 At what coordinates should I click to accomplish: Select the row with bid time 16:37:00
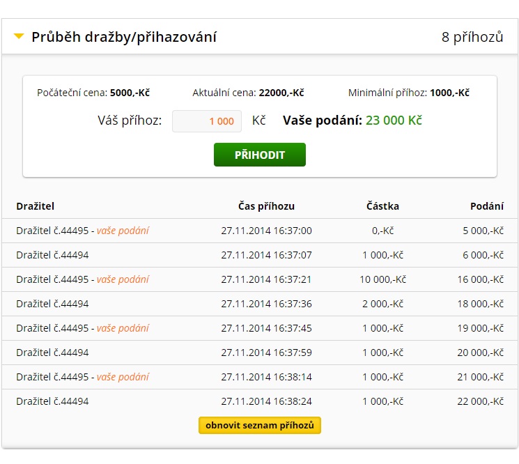(260, 231)
